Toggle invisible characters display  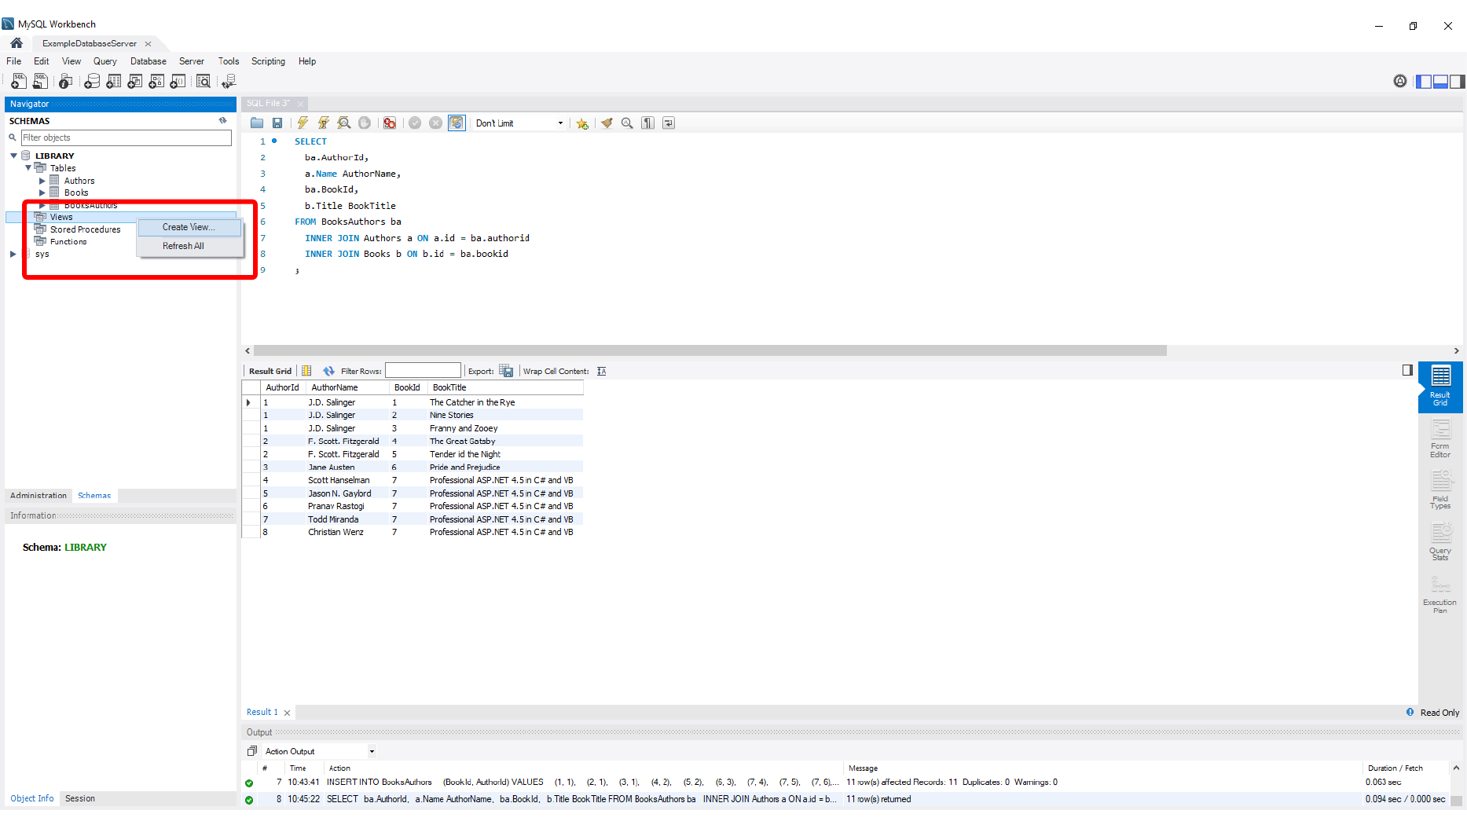point(647,123)
